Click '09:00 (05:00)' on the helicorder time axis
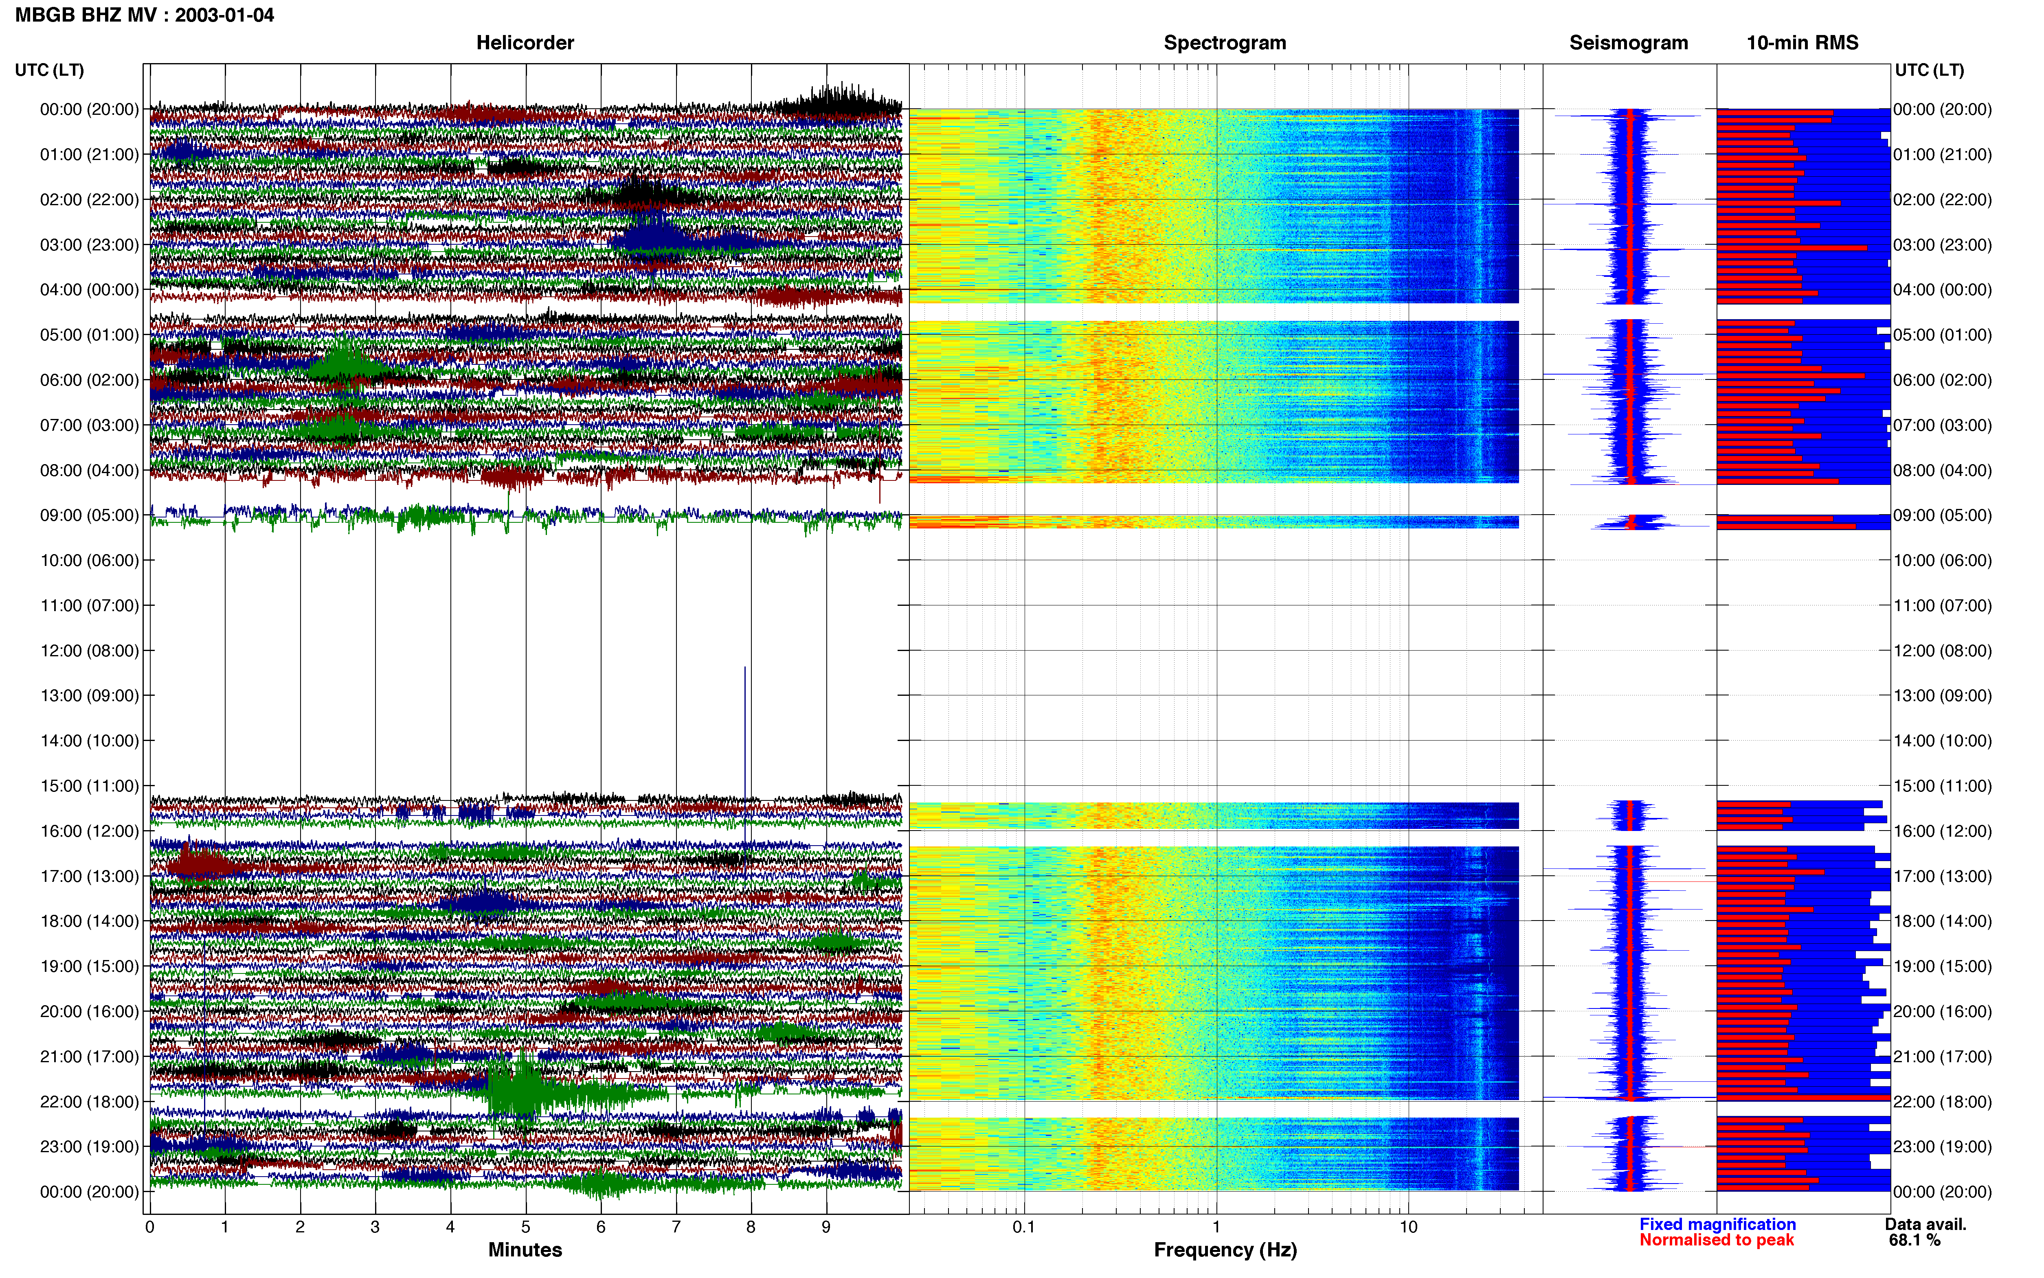2044x1278 pixels. pos(90,515)
